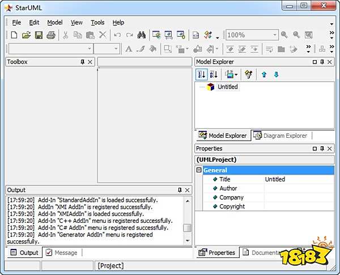Switch to the Documentation tab
Viewport: 340px width, 275px height.
pos(262,253)
